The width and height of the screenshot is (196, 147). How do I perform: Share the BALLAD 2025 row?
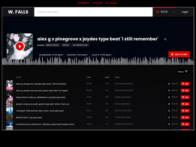click(169, 118)
